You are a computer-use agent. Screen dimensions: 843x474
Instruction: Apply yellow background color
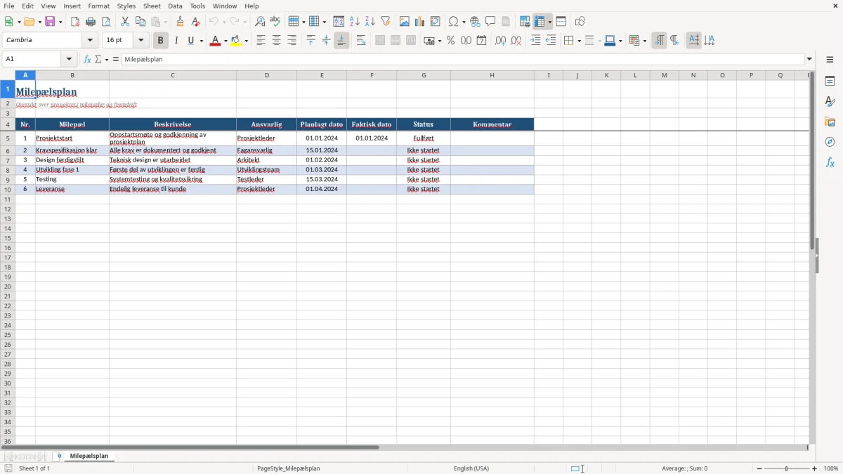point(237,41)
